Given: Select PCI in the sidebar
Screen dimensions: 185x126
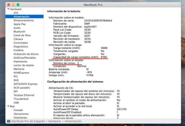Looking at the screenshot, I should (x=16, y=76).
